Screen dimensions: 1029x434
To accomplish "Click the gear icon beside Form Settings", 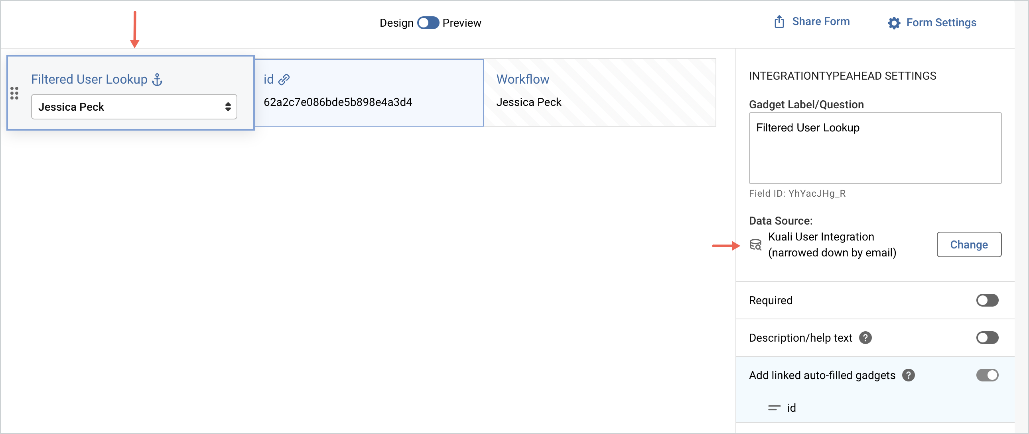I will pyautogui.click(x=894, y=23).
